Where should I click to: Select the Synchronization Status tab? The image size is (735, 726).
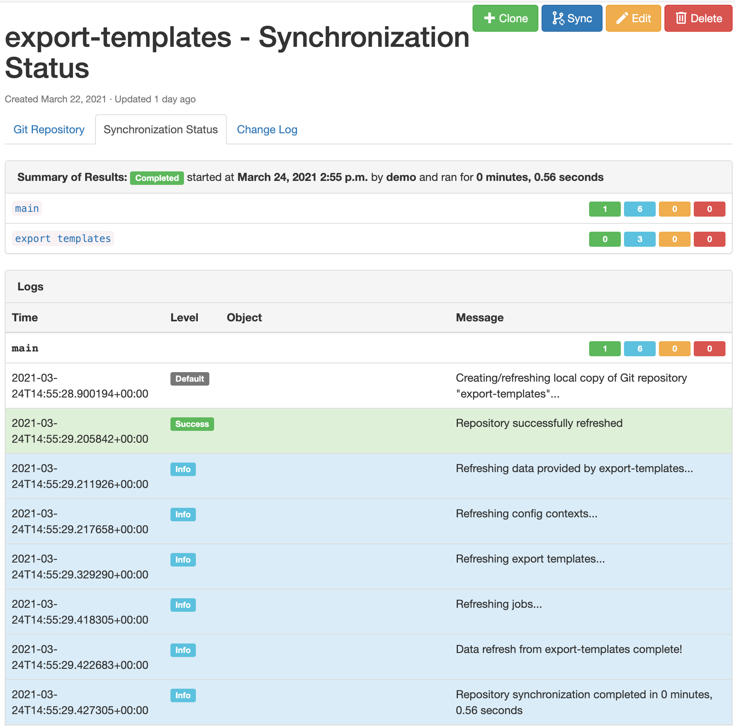(x=161, y=129)
